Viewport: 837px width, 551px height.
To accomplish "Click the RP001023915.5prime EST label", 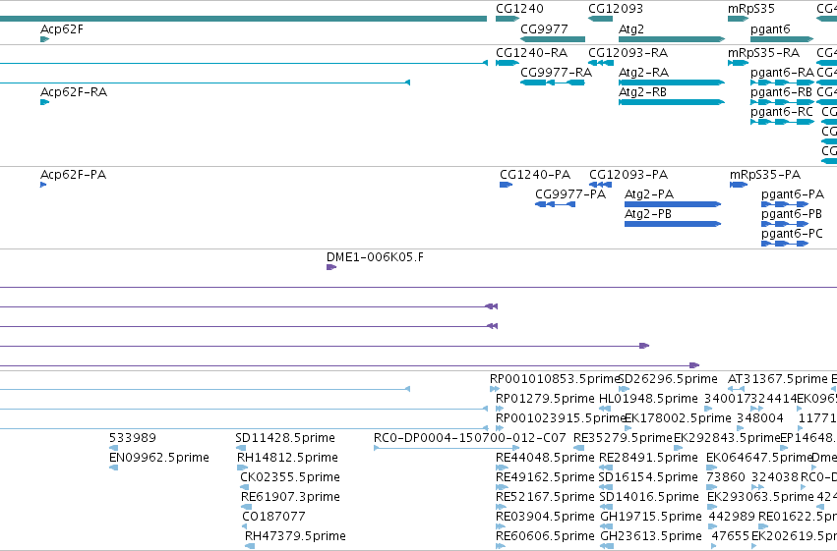I will click(x=560, y=417).
